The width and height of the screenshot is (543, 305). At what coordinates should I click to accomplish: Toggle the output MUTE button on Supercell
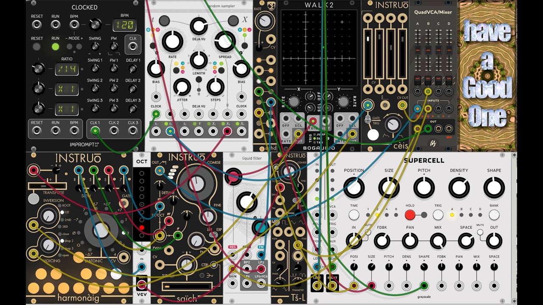click(x=480, y=232)
